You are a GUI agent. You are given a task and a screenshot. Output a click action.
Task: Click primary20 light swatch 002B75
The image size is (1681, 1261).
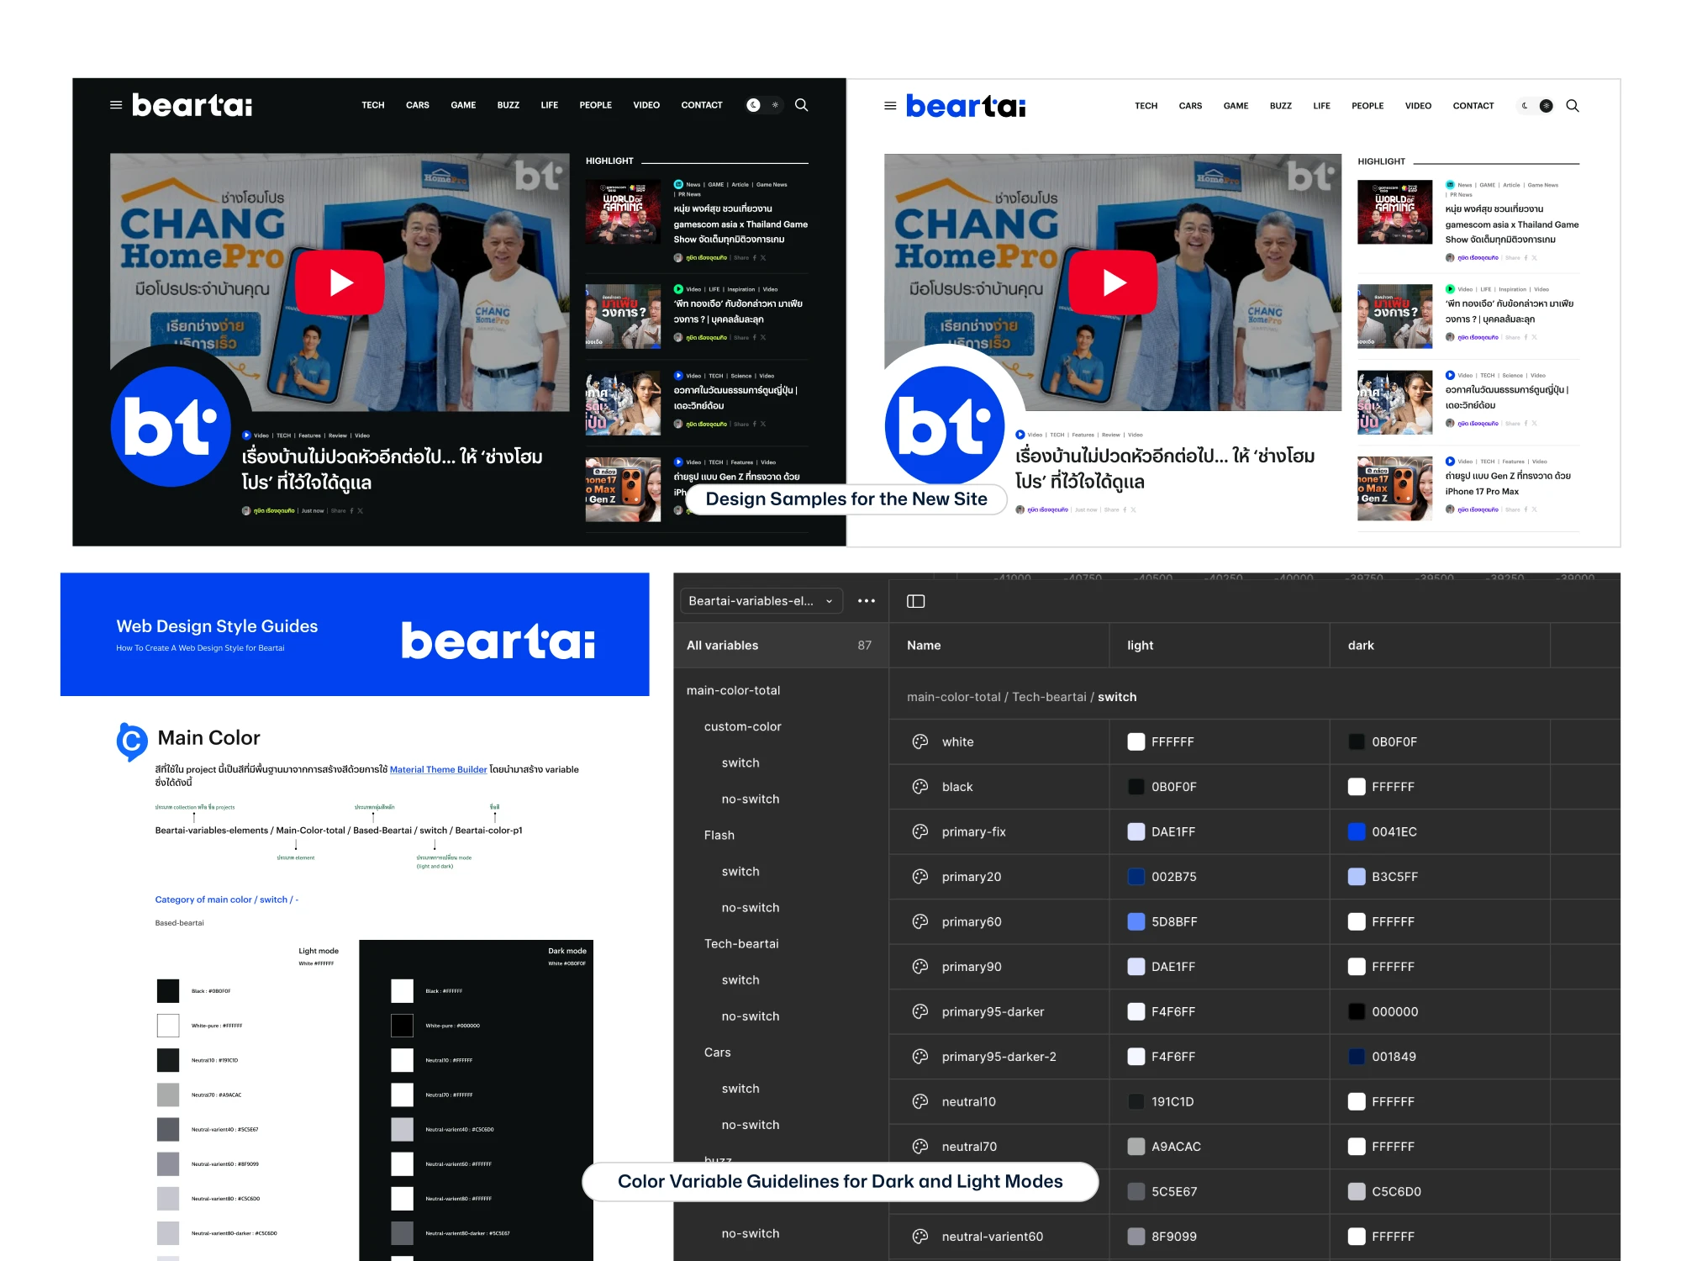pyautogui.click(x=1136, y=877)
